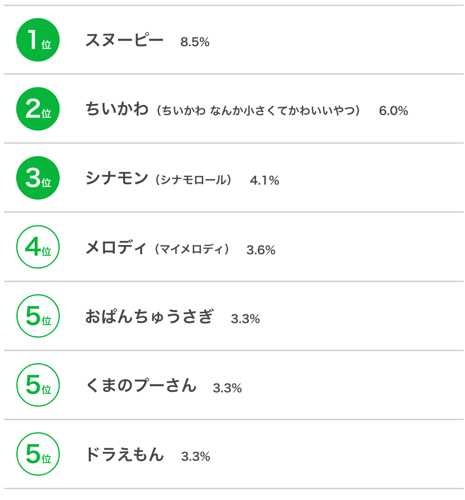The image size is (465, 500).
Task: Click the green 3位 rank badge
Action: click(38, 178)
